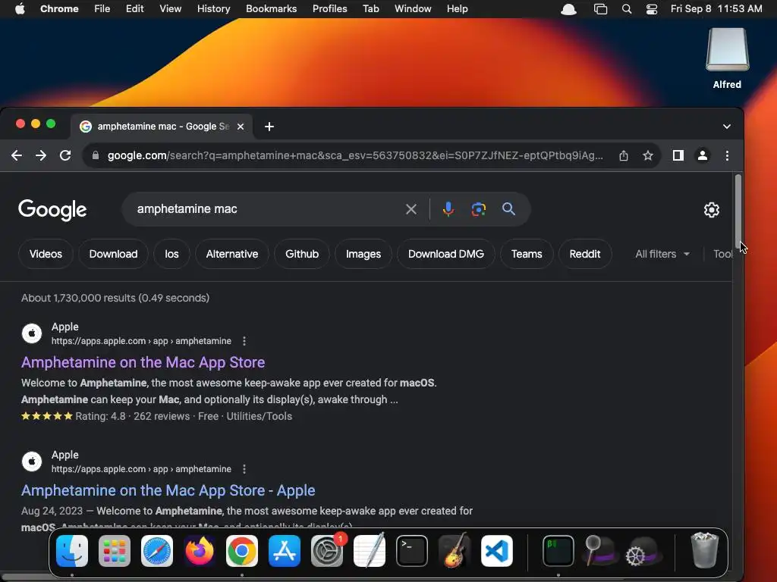Open TextEdit from the Dock
Viewport: 777px width, 582px height.
click(x=370, y=550)
